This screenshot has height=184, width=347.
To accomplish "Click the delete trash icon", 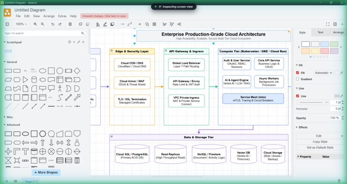I will click(70, 24).
